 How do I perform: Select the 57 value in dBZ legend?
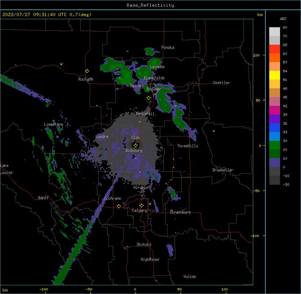pos(285,63)
